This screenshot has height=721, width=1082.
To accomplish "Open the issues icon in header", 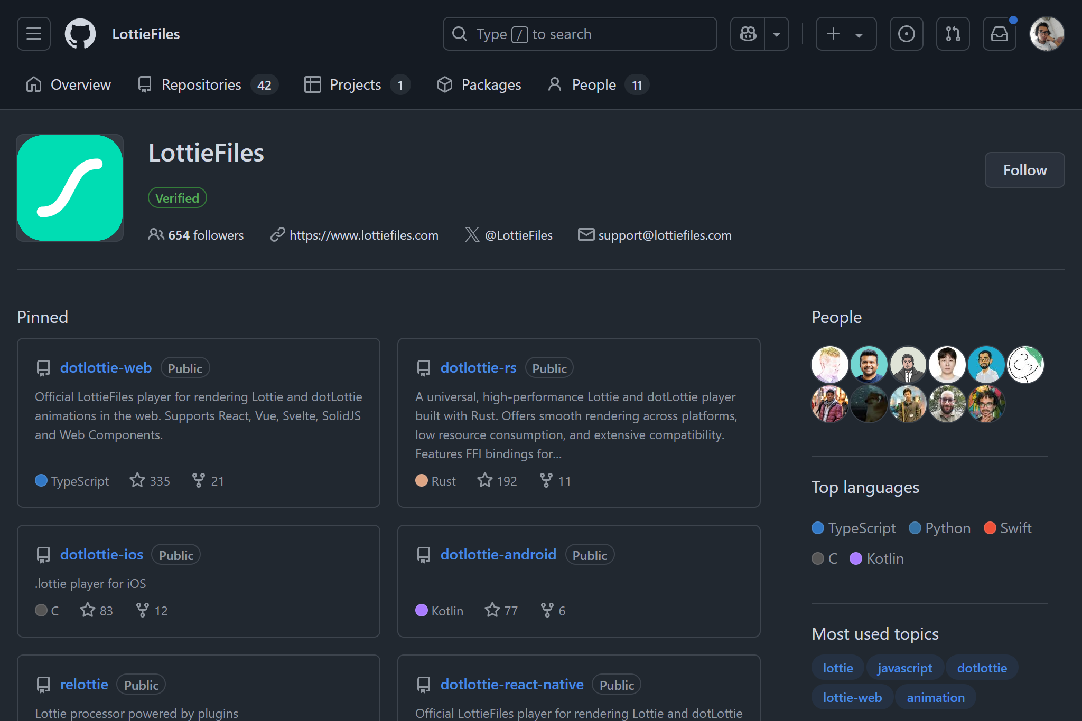I will (906, 34).
